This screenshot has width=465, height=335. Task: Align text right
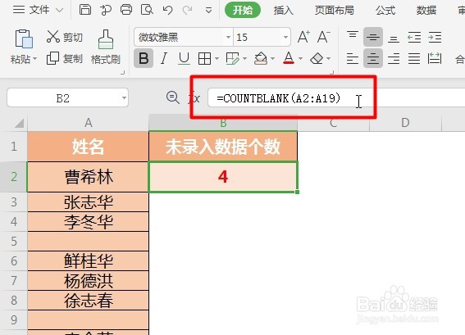click(394, 58)
